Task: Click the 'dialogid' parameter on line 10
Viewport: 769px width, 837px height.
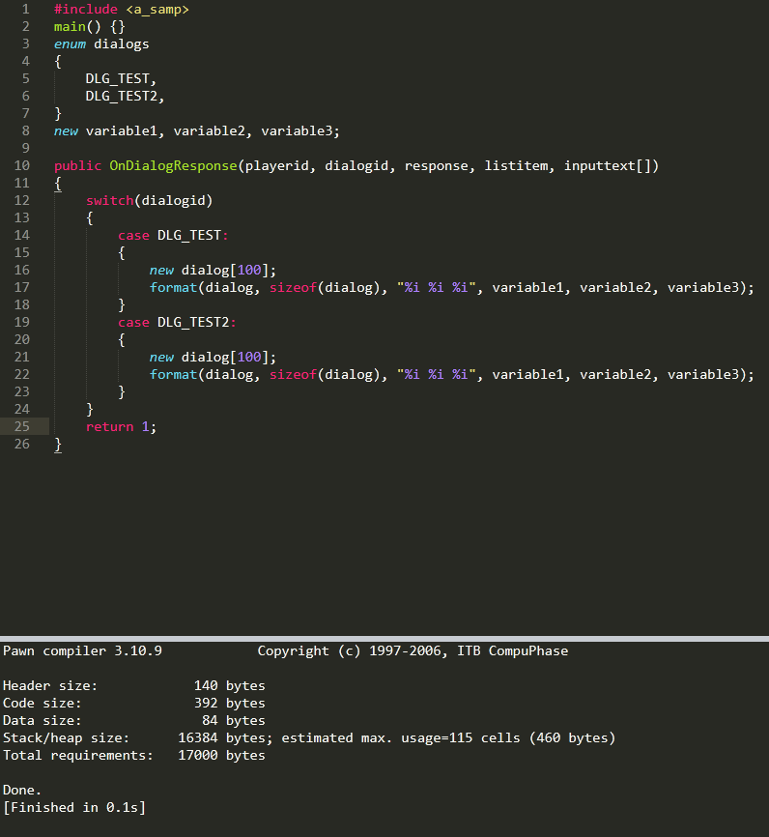Action: [356, 166]
